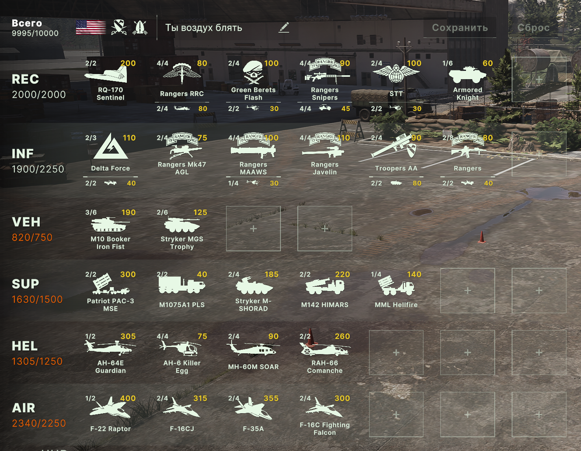Choose the Stryker MGS Trophy vehicle
Viewport: 581px width, 451px height.
pos(182,229)
